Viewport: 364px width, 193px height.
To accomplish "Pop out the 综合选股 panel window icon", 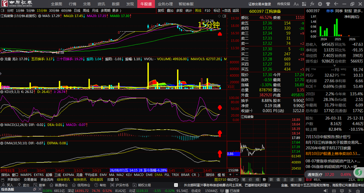I will click(x=34, y=189).
